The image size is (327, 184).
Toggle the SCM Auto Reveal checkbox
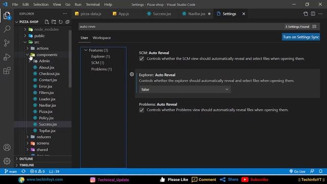point(142,59)
